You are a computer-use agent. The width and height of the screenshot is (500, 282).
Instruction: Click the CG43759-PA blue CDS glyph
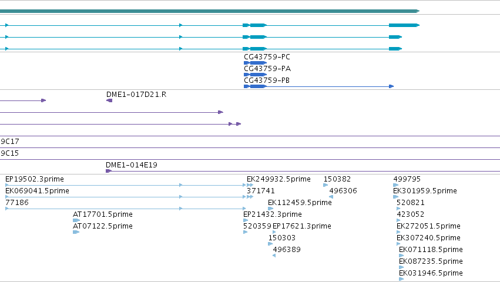point(255,75)
